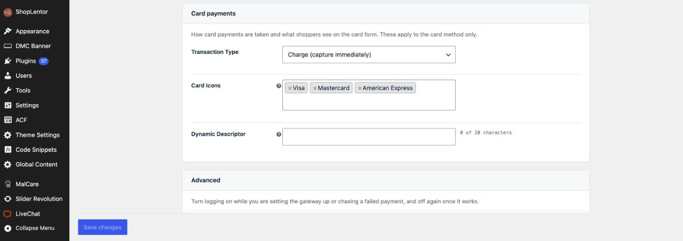Click the Appearance paintbrush icon
The width and height of the screenshot is (683, 241).
[x=8, y=31]
